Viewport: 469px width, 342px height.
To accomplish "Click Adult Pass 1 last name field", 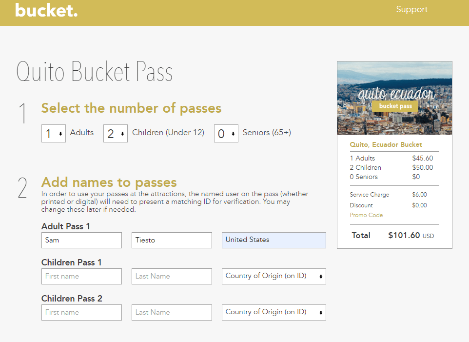I will pyautogui.click(x=172, y=240).
